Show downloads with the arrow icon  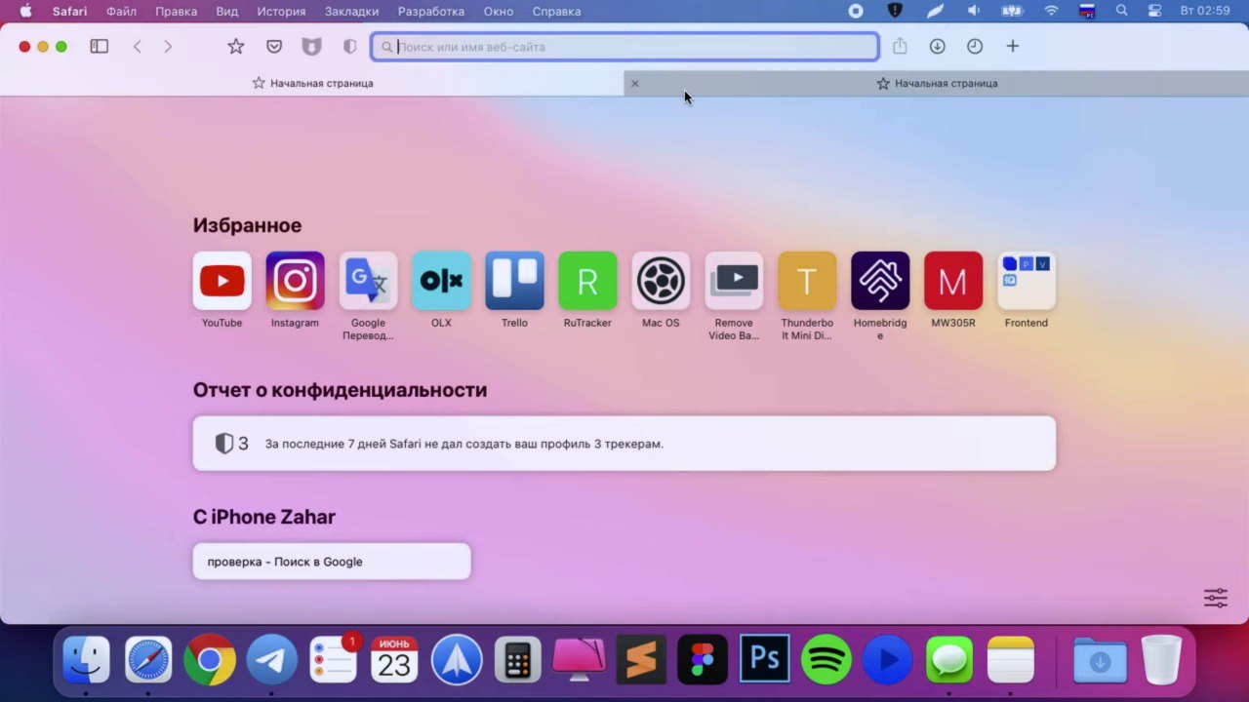[937, 46]
